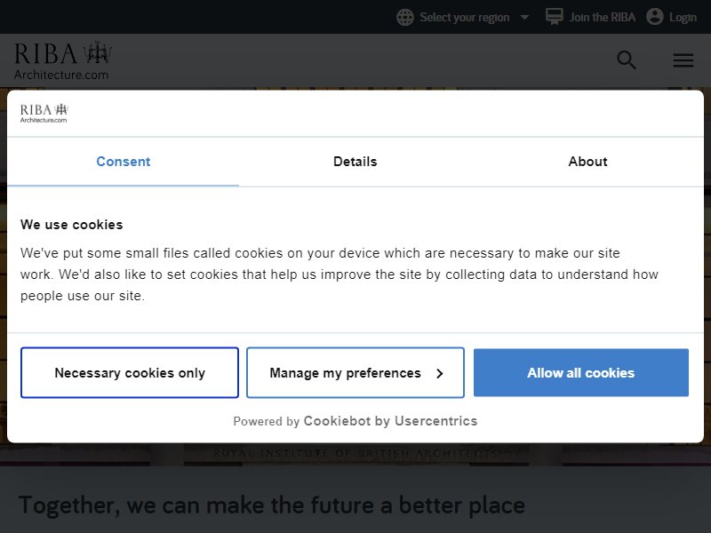This screenshot has width=711, height=533.
Task: Switch to the Consent tab
Action: pos(123,162)
